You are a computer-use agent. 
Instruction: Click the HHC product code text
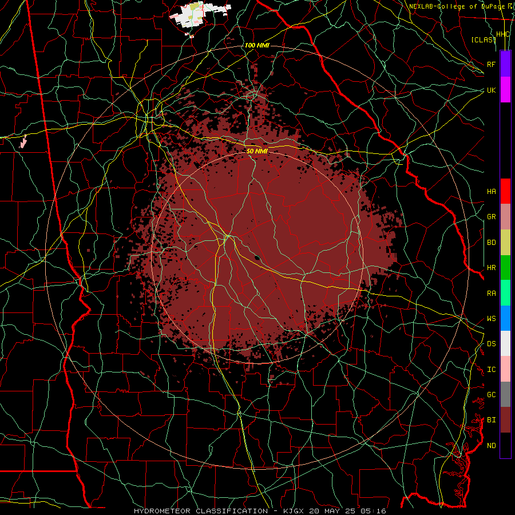(502, 34)
